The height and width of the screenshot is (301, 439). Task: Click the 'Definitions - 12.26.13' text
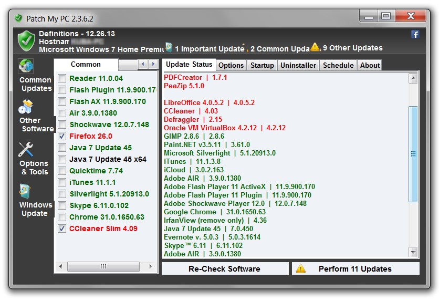click(77, 34)
